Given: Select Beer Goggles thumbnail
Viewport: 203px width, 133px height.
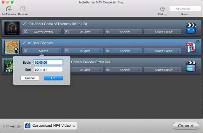Looking at the screenshot, I should click(12, 47).
